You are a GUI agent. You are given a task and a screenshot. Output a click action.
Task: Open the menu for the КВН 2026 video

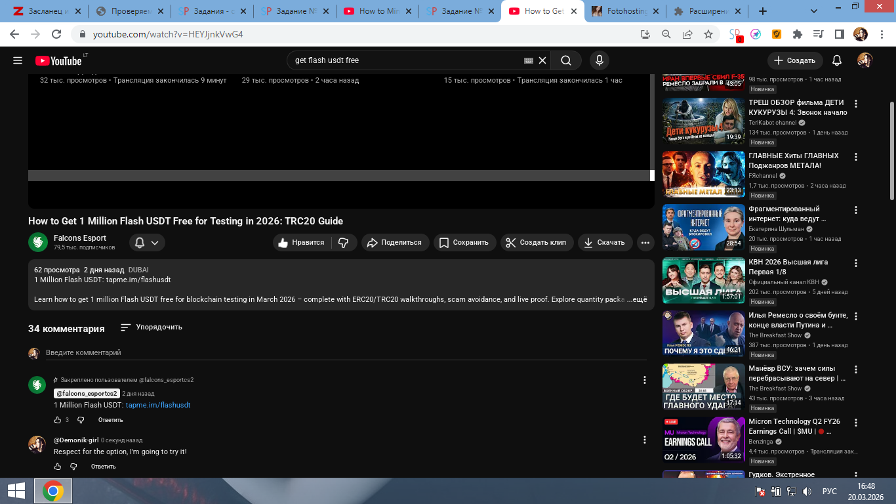(x=856, y=263)
